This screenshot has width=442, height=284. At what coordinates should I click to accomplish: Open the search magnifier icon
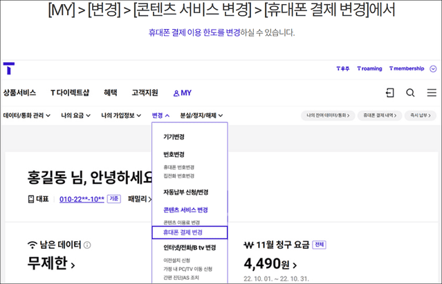click(x=410, y=93)
